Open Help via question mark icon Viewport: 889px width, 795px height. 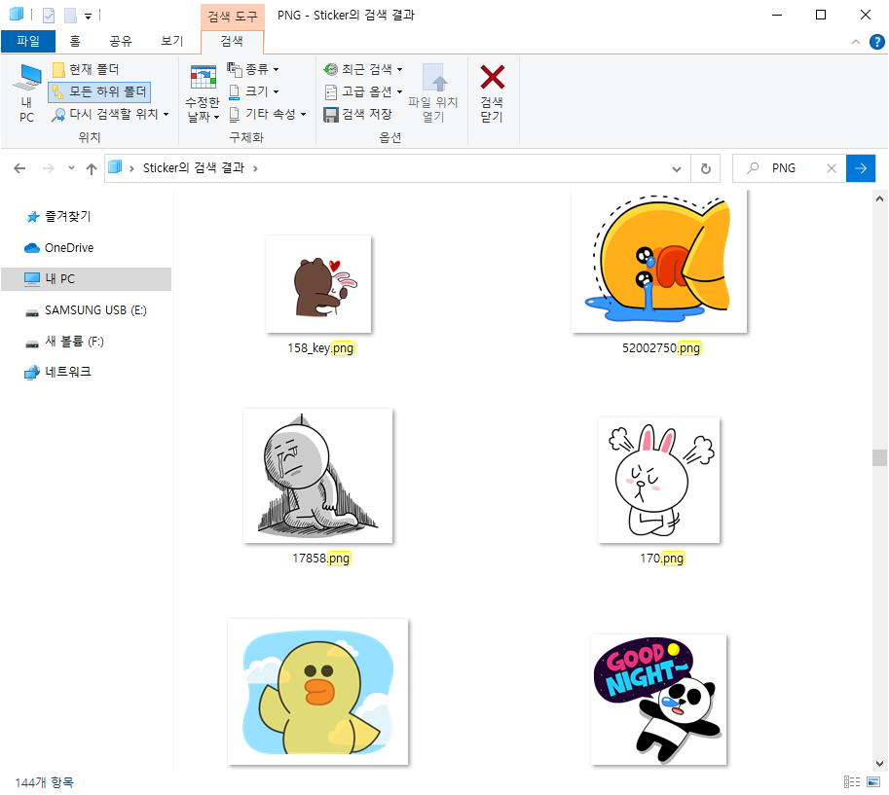point(877,42)
